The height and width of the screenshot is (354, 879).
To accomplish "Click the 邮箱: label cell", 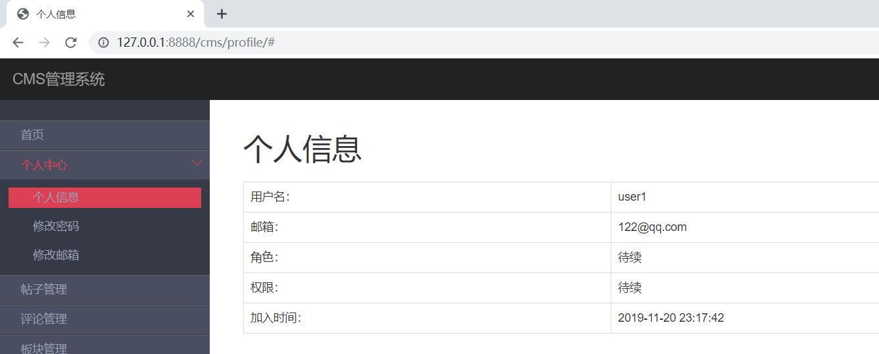I will (x=427, y=227).
